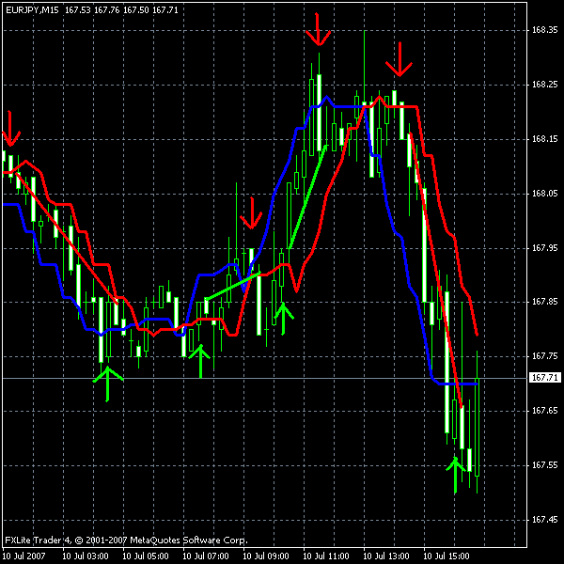
Task: Click the EURJPY,M15 chart symbol title
Action: [32, 10]
